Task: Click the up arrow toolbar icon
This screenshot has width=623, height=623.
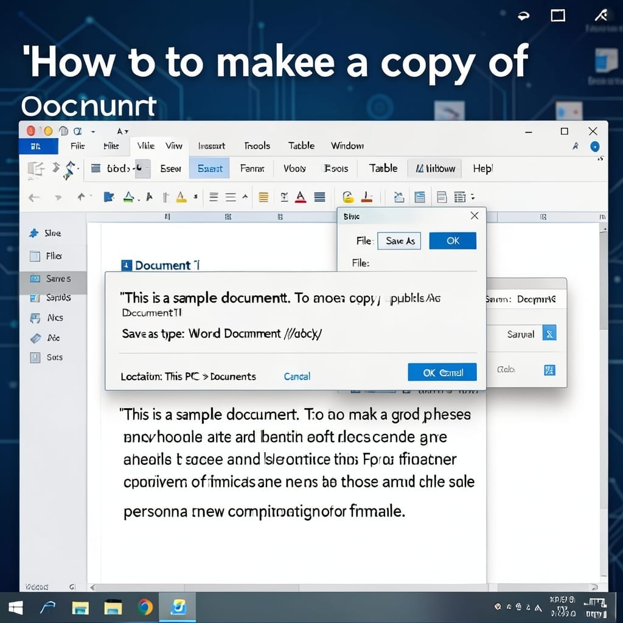Action: pyautogui.click(x=81, y=197)
